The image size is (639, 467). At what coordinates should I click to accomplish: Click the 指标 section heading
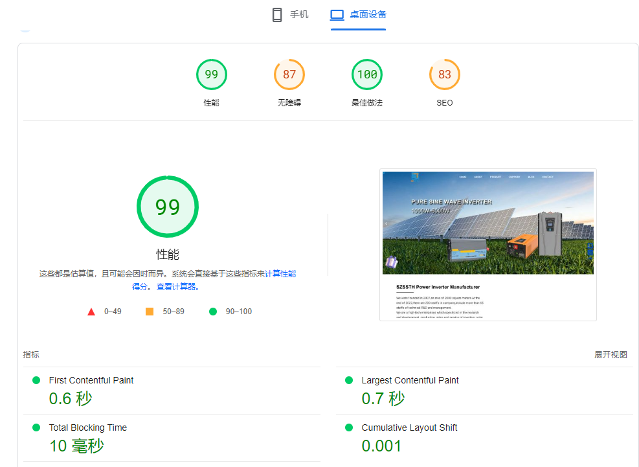click(x=30, y=355)
